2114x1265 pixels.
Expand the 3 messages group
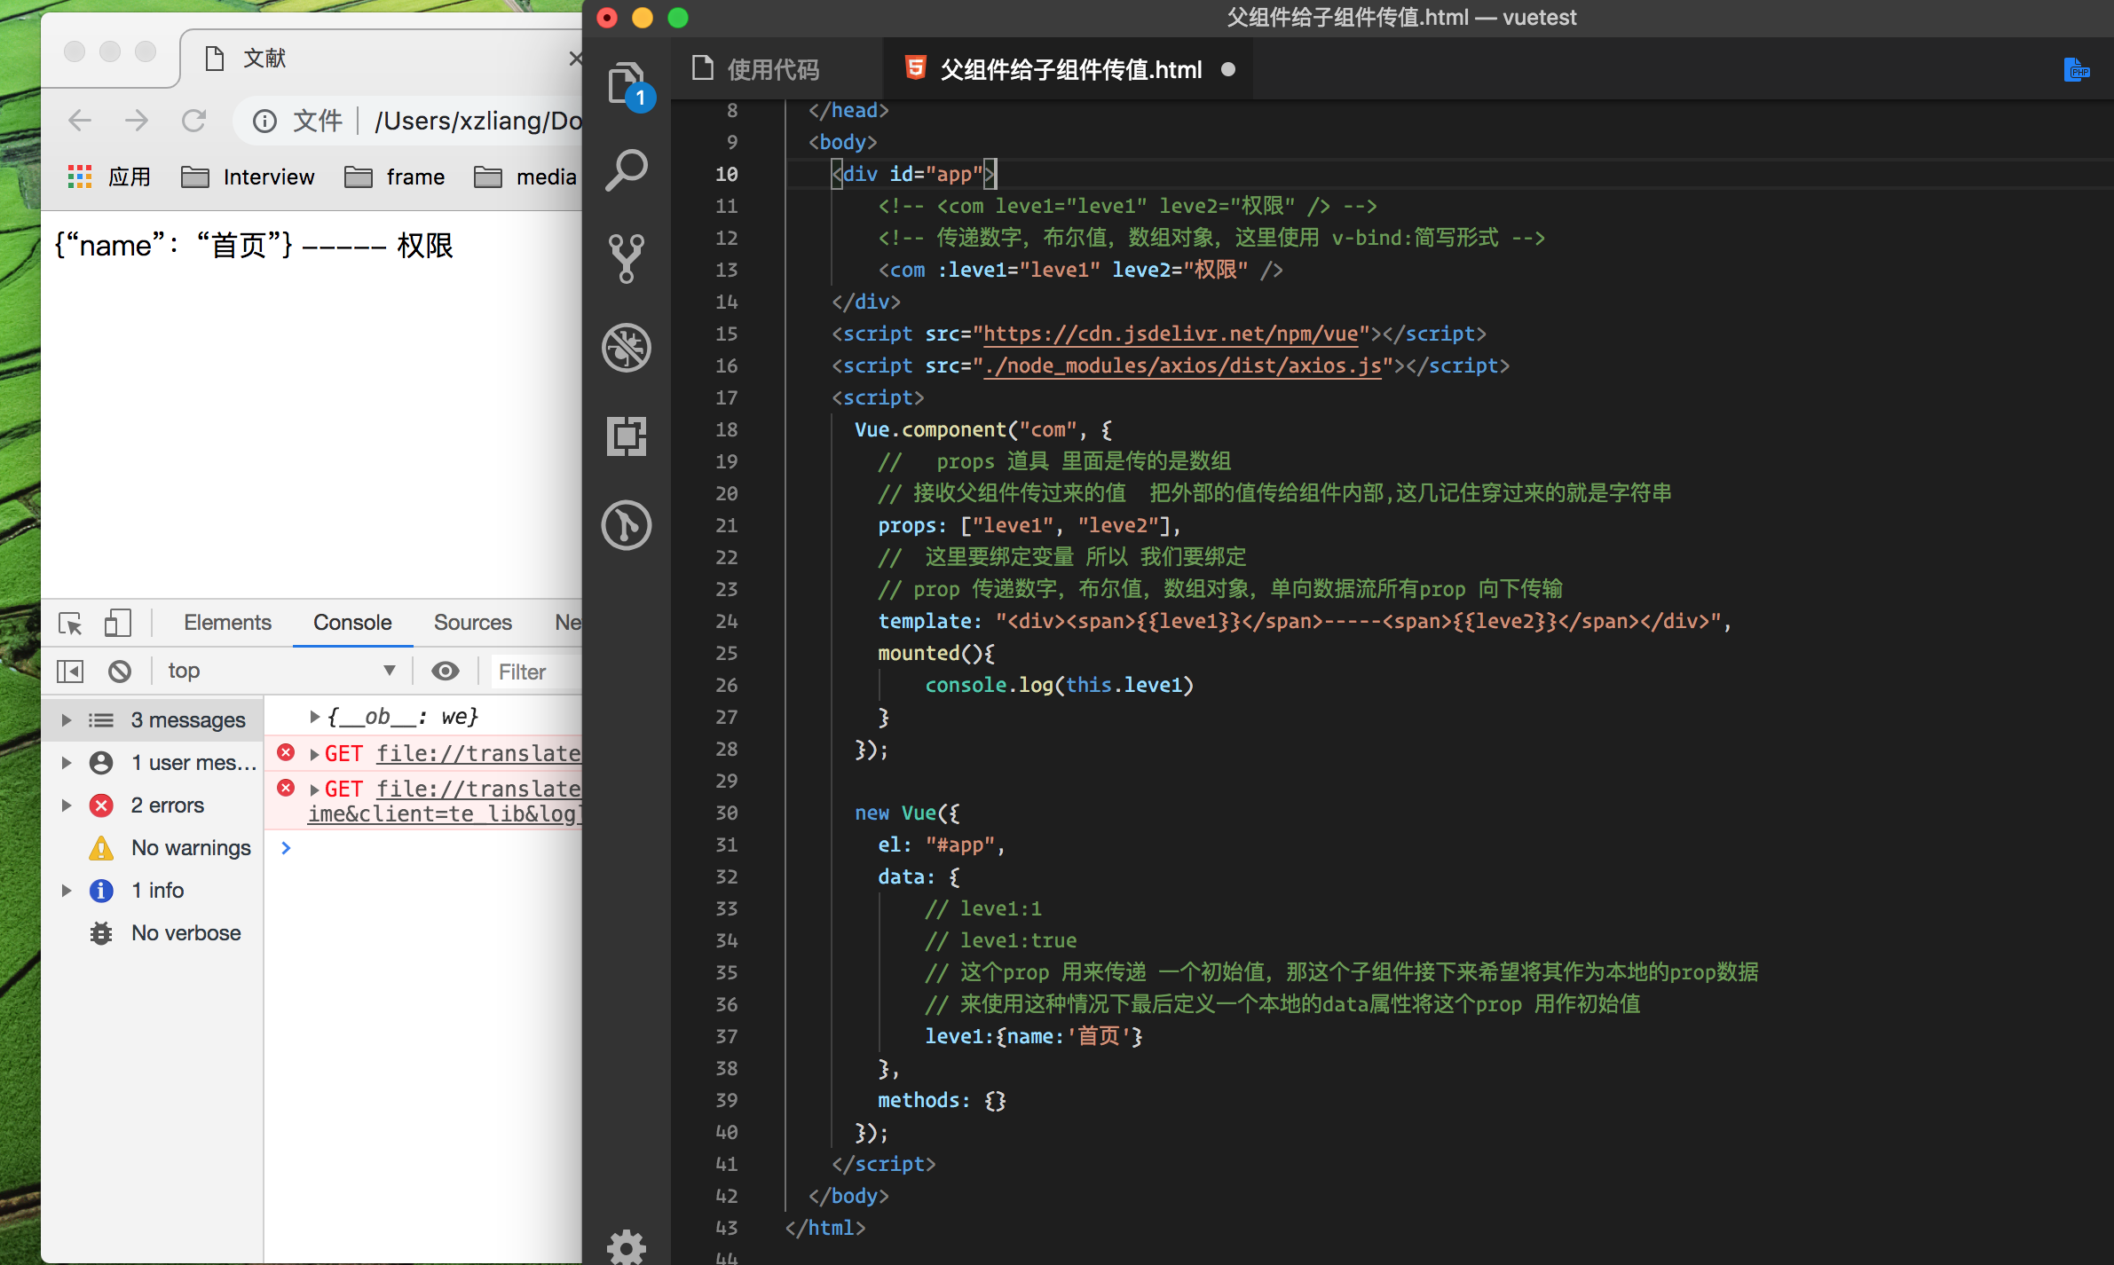coord(67,720)
